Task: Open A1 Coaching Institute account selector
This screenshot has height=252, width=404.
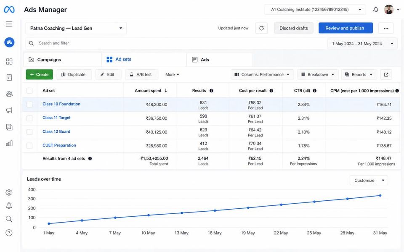Action: point(315,10)
